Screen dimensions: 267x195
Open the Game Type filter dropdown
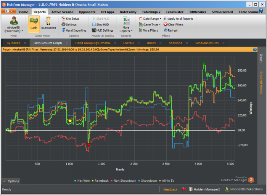[x=150, y=24]
